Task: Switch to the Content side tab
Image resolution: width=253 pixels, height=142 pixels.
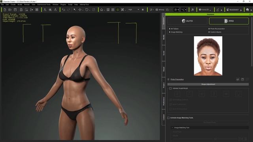Action: point(164,117)
